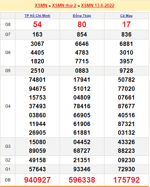150x187 pixels.
Task: Open the XSMN 13-6-2022 link
Action: coord(97,5)
